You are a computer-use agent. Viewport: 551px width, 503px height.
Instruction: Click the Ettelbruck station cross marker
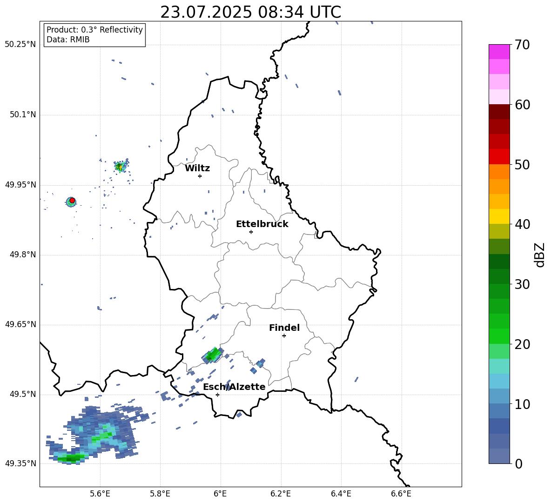pos(251,232)
